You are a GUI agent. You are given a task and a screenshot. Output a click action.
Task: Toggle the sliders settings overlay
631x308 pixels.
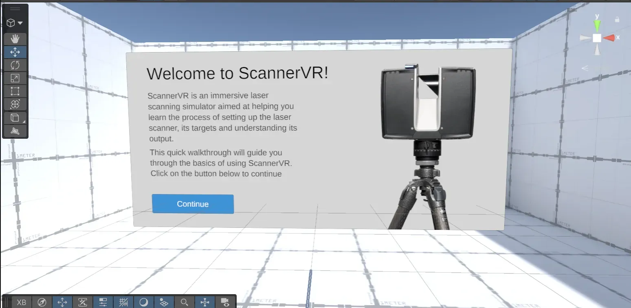point(103,302)
